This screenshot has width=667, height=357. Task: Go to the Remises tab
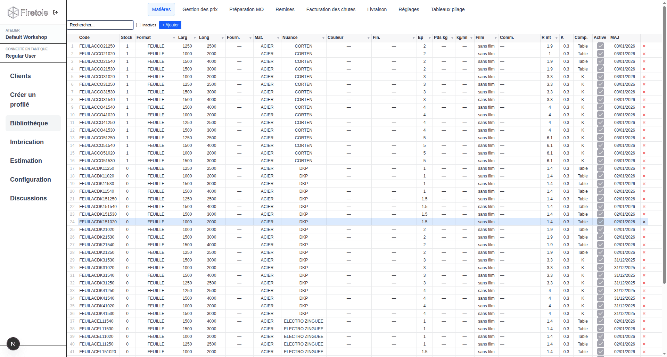click(285, 9)
